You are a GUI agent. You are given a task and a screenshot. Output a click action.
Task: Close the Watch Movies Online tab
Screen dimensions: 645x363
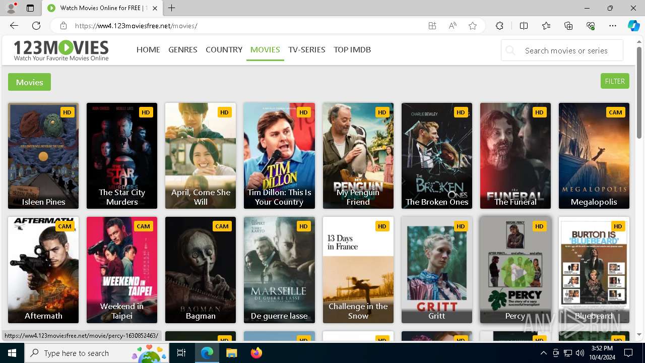(155, 8)
